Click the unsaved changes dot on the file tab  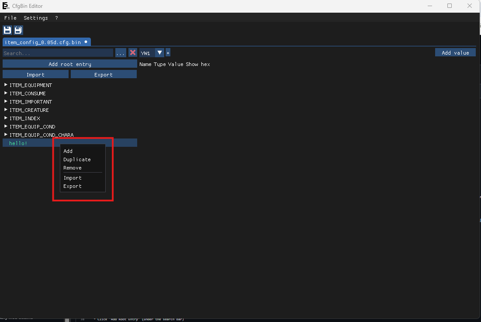(x=87, y=42)
